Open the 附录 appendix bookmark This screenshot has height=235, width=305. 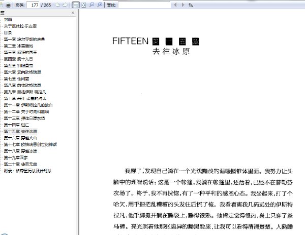(x=27, y=171)
